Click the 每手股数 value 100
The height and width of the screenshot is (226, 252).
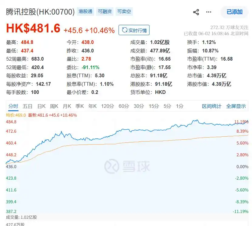point(35,92)
